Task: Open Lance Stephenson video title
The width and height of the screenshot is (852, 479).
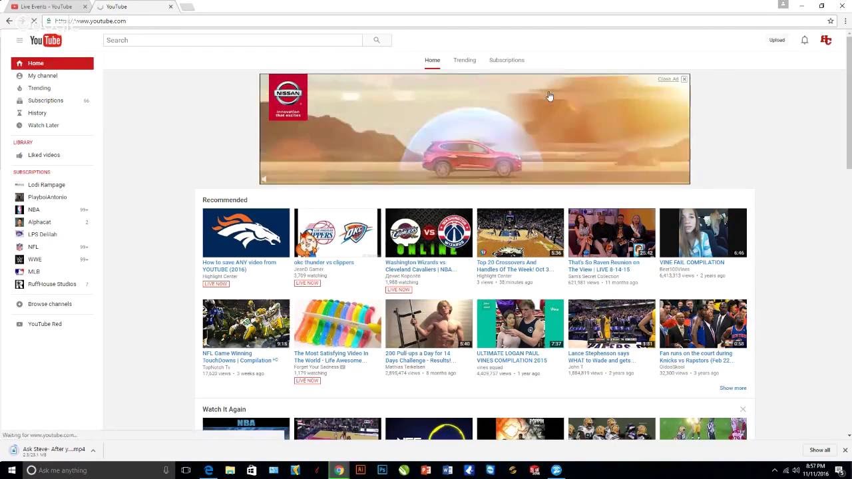Action: point(602,357)
